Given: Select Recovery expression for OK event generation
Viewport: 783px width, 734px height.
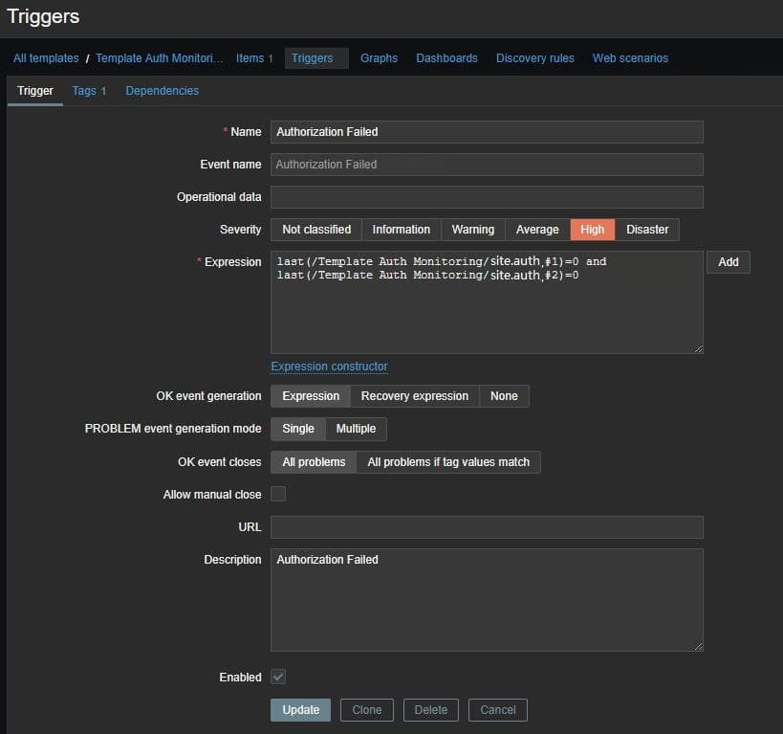Looking at the screenshot, I should click(414, 396).
